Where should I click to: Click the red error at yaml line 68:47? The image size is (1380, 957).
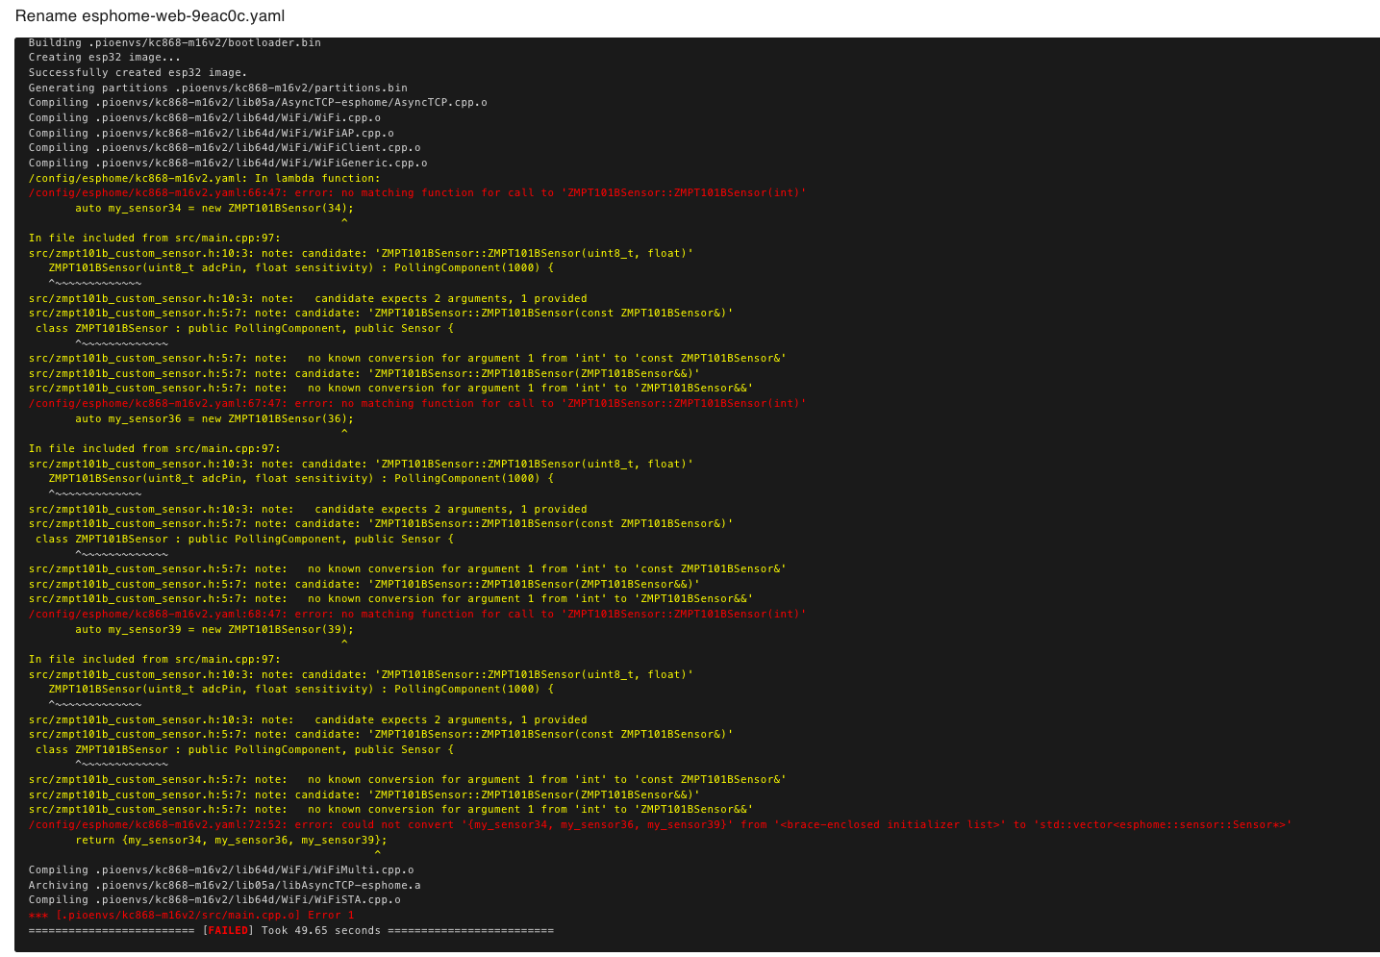[416, 614]
